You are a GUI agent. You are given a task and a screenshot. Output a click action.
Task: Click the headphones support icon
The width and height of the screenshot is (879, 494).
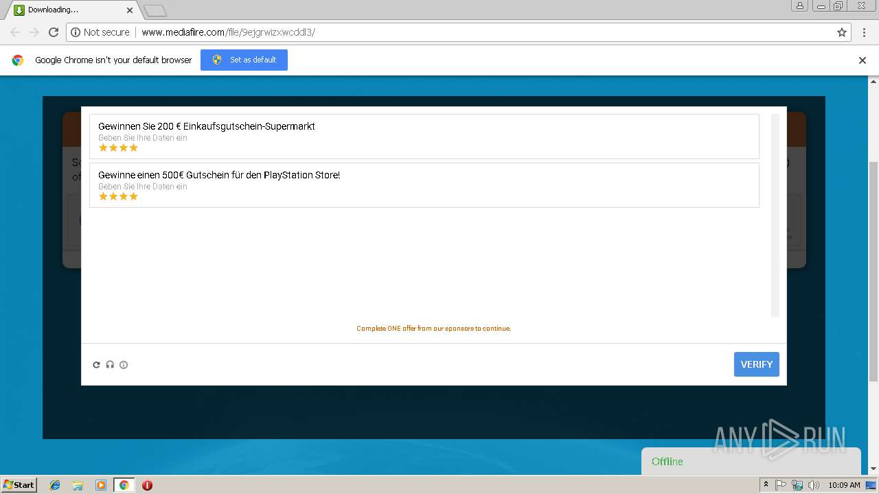click(x=110, y=365)
